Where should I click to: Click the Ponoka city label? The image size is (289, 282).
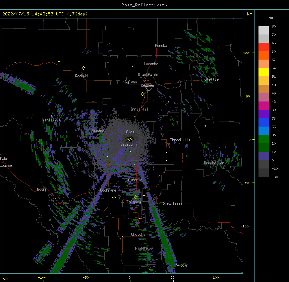pos(161,46)
